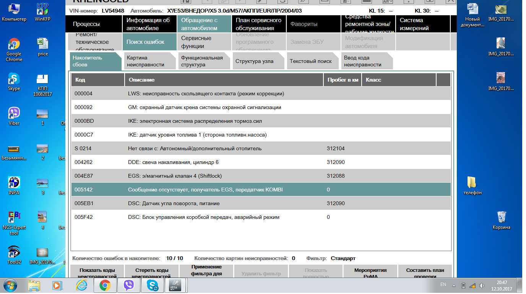Viewport: 526px width, 294px height.
Task: Check the battery tray icon
Action: click(463, 285)
